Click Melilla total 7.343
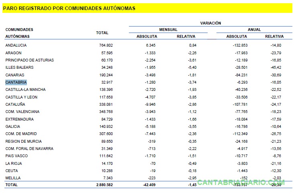This screenshot has height=195, width=294. click(x=108, y=178)
